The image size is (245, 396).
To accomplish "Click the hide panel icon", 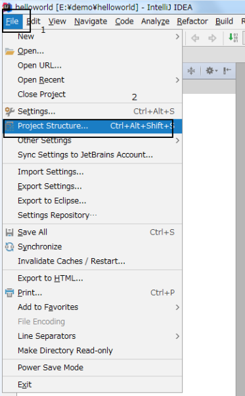I will 227,70.
